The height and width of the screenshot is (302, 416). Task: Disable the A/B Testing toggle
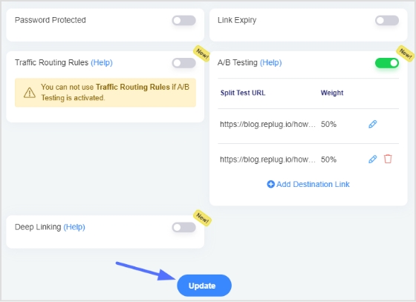tap(387, 63)
